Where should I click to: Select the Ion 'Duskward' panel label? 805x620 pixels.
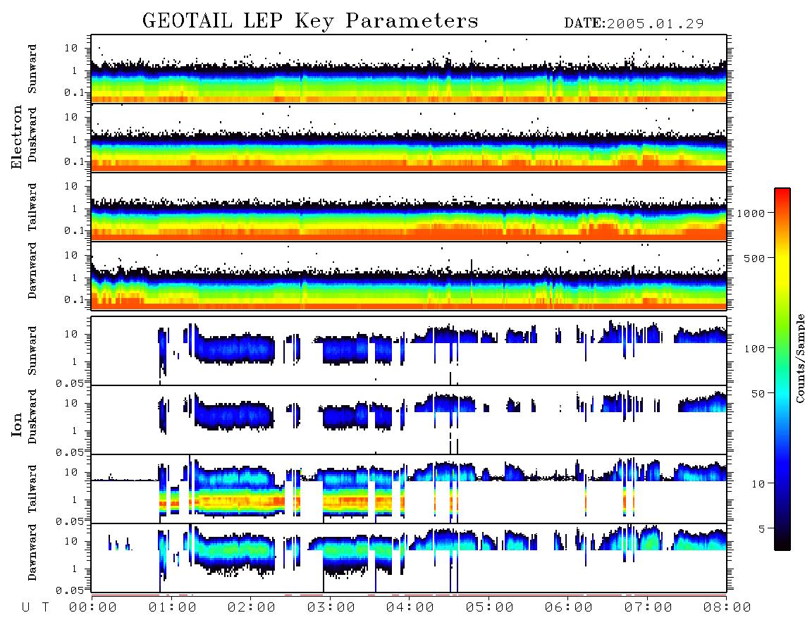(x=32, y=416)
